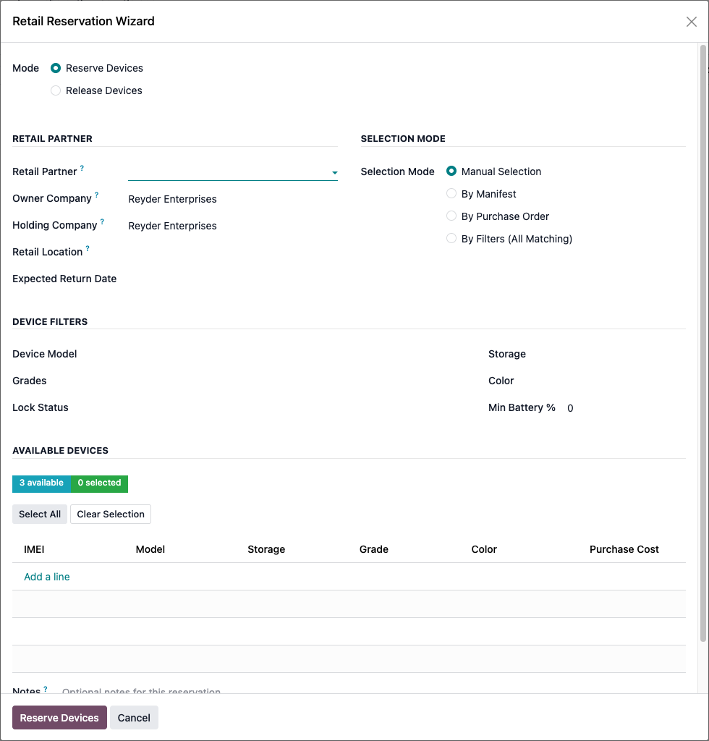Open the Retail Partner dropdown arrow
The height and width of the screenshot is (741, 709).
coord(334,172)
